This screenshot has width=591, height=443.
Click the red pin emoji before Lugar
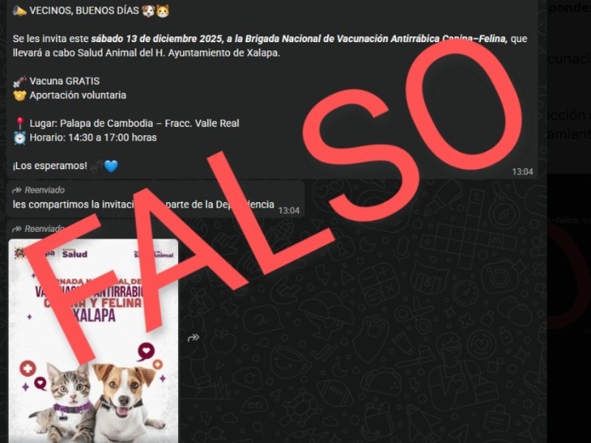(x=20, y=123)
